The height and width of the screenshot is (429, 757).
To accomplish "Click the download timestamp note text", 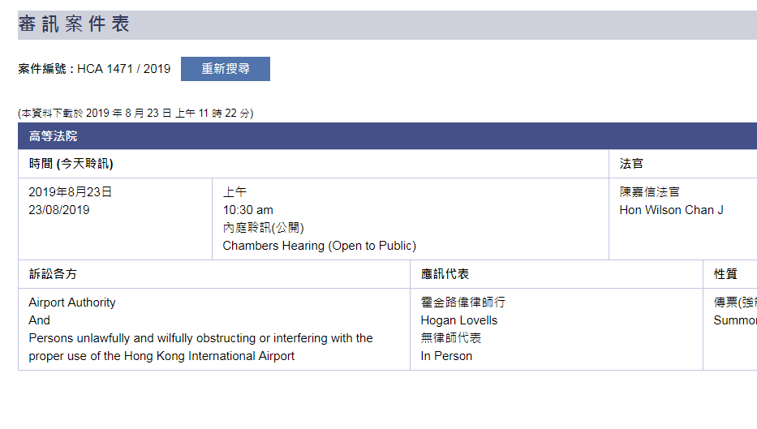I will tap(135, 114).
